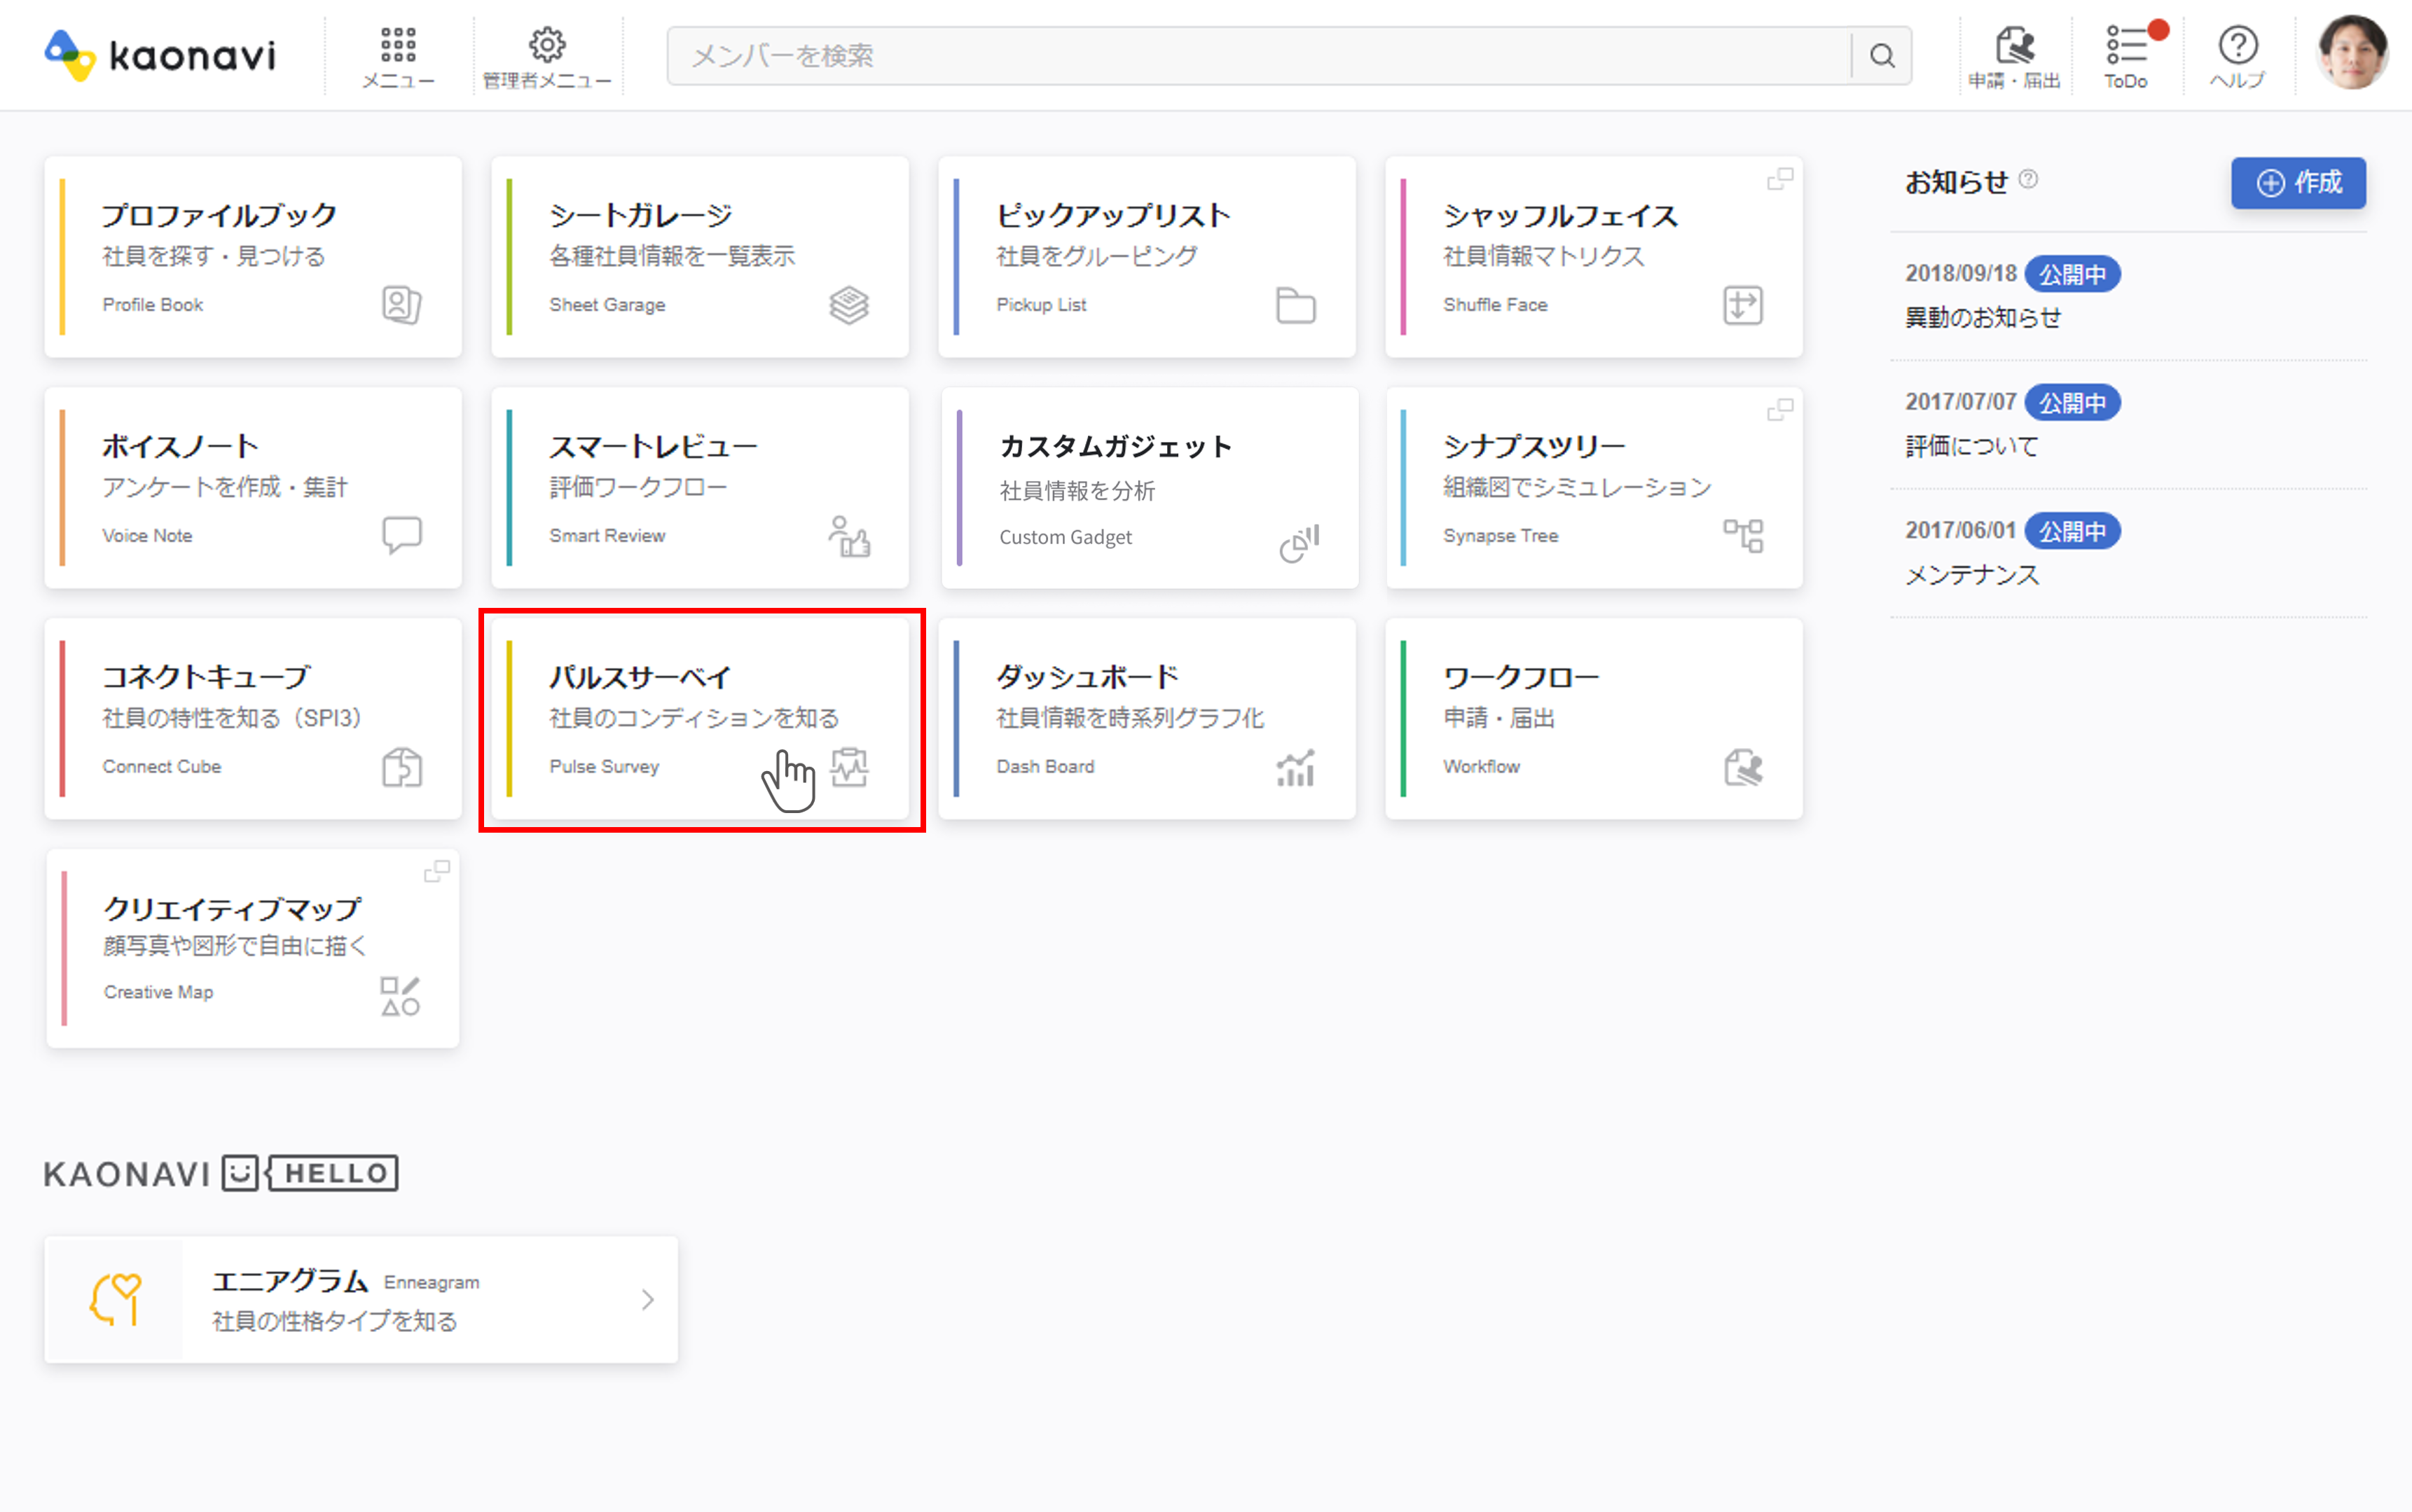Click the search magnifier icon
2412x1512 pixels.
pos(1882,56)
